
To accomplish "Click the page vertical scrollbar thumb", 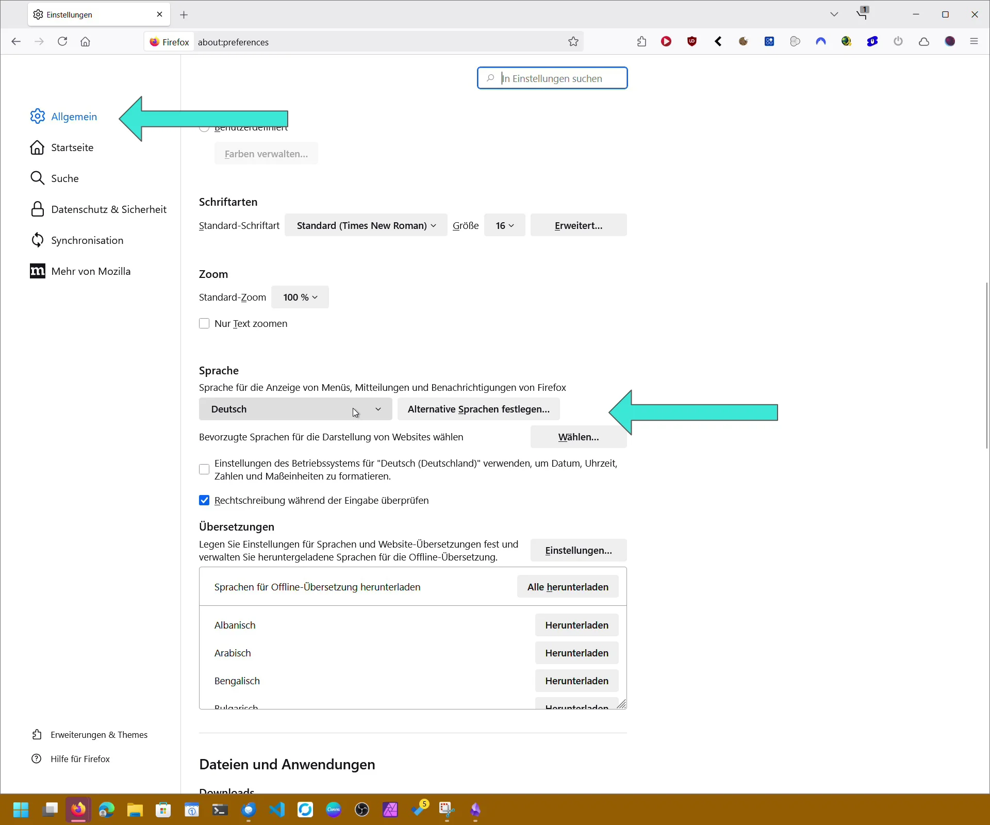I will pyautogui.click(x=987, y=365).
